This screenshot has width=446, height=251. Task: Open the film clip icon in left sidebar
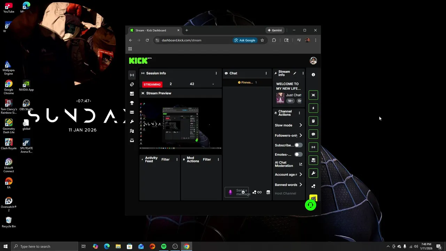click(132, 112)
